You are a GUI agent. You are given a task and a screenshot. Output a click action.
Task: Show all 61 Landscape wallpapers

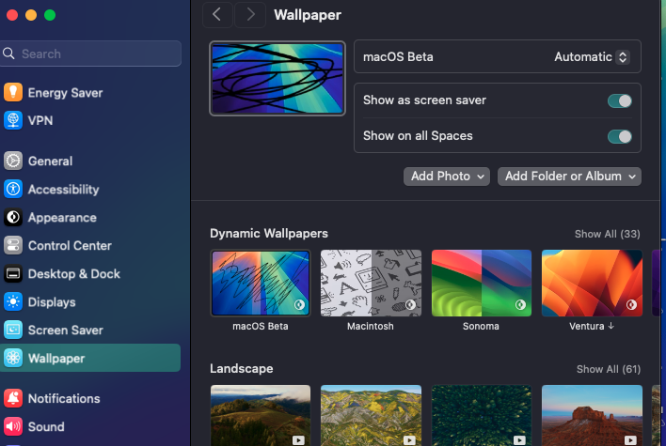[x=608, y=369]
